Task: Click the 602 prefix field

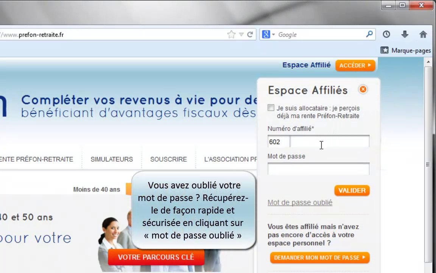Action: pos(278,142)
